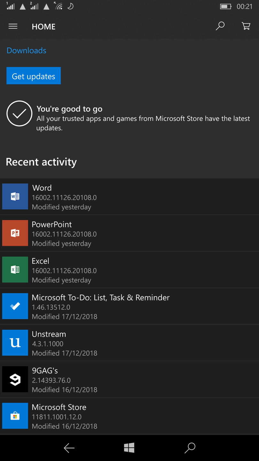
Task: Open the Downloads link
Action: coord(27,51)
